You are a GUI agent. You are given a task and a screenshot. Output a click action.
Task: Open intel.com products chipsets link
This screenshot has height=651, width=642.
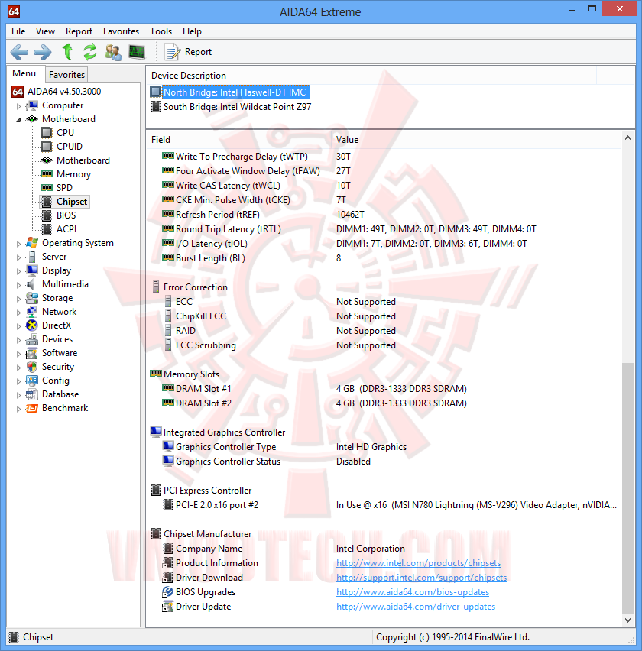pyautogui.click(x=418, y=563)
